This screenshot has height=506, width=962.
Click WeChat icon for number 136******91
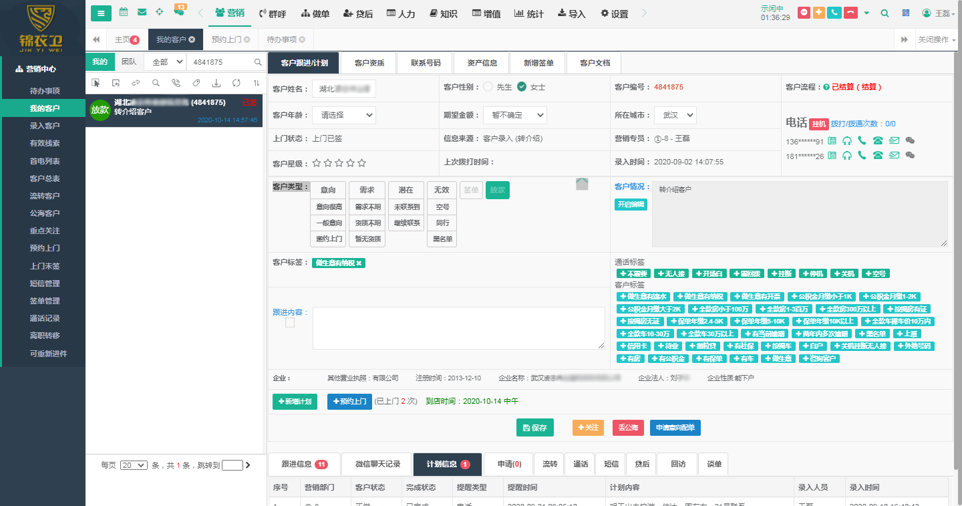[910, 140]
